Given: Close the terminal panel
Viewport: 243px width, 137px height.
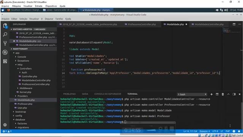Looking at the screenshot, I should pyautogui.click(x=240, y=94).
